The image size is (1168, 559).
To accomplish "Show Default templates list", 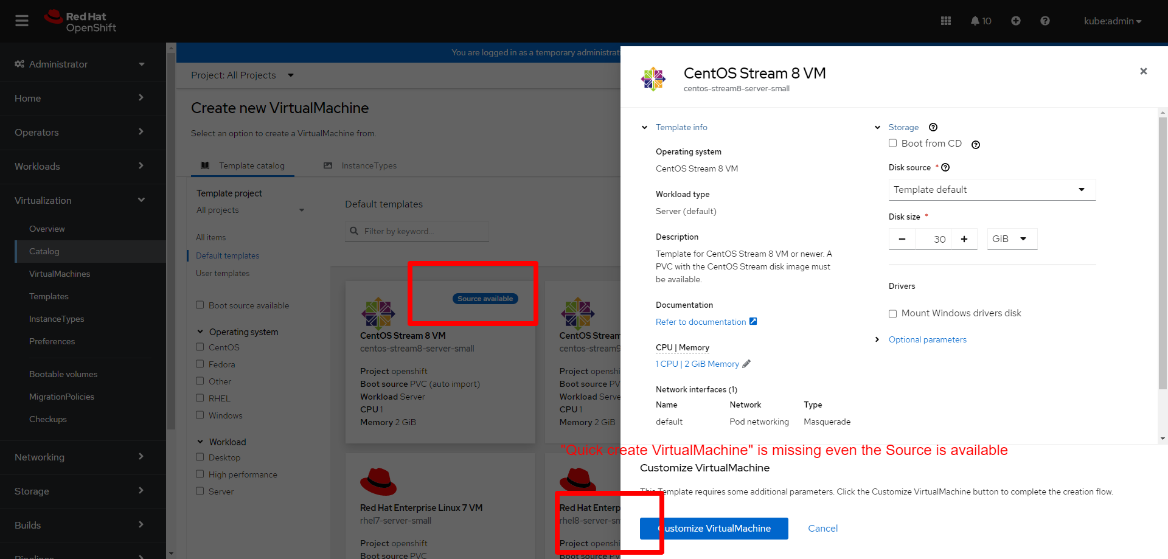I will (228, 256).
